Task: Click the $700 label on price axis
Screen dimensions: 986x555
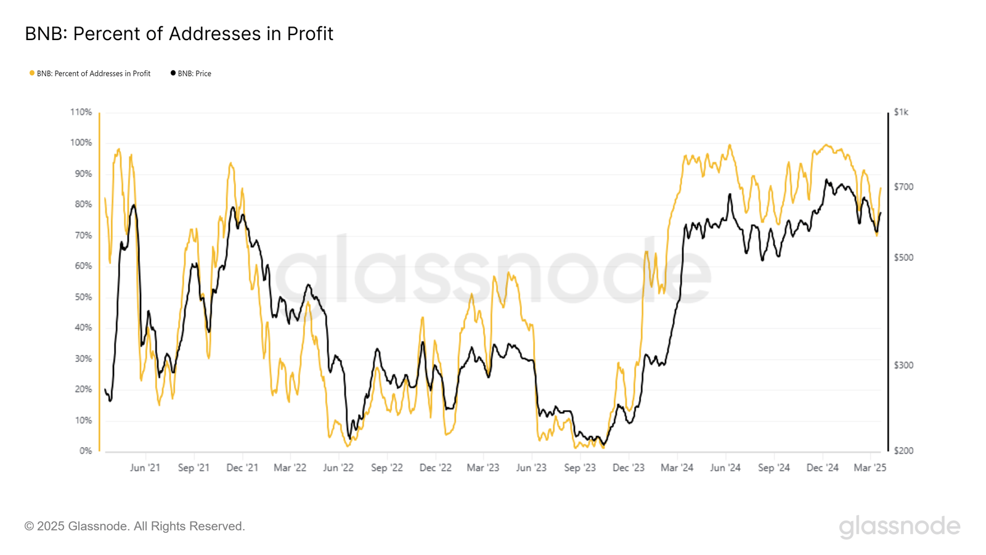Action: (x=903, y=187)
